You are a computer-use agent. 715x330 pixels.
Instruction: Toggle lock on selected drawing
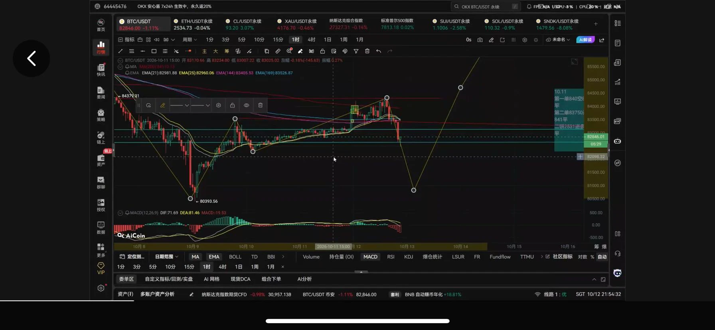click(x=233, y=105)
